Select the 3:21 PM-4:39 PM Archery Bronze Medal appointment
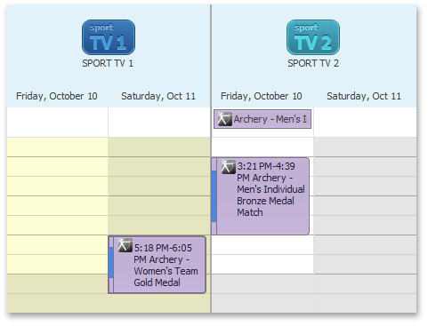Viewport: 428px width, 326px height. [261, 196]
